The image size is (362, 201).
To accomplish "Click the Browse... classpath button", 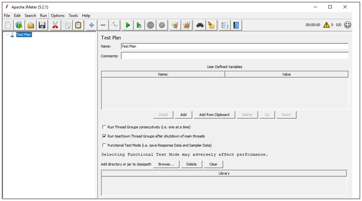I will (166, 164).
